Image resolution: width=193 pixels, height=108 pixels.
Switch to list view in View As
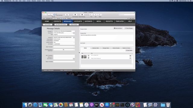click(x=63, y=19)
